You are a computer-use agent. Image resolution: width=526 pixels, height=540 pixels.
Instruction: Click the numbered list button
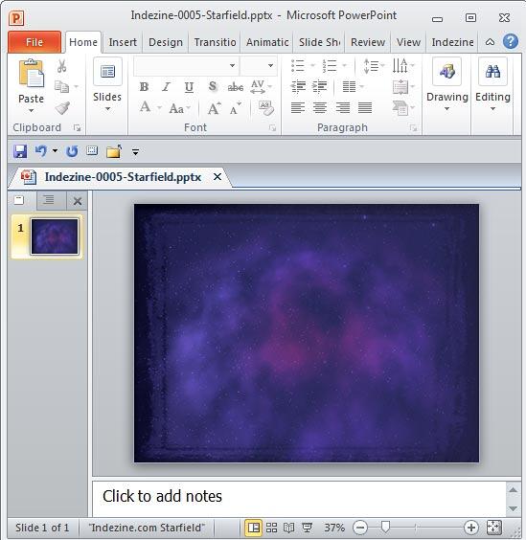329,65
